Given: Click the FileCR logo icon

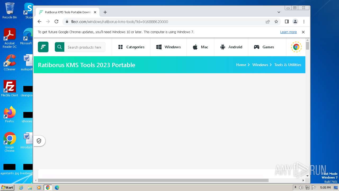Looking at the screenshot, I should [43, 47].
